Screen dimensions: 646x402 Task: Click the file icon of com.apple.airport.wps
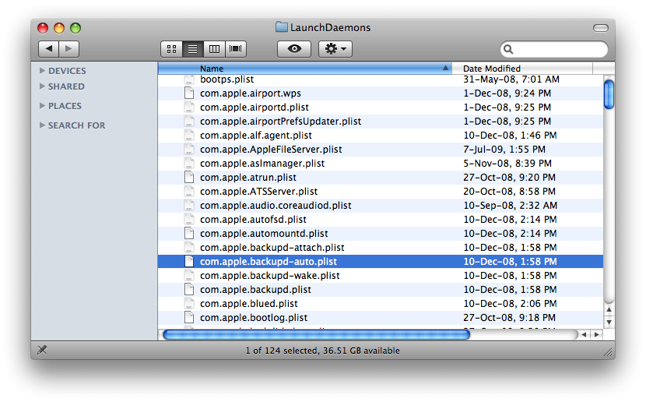189,93
